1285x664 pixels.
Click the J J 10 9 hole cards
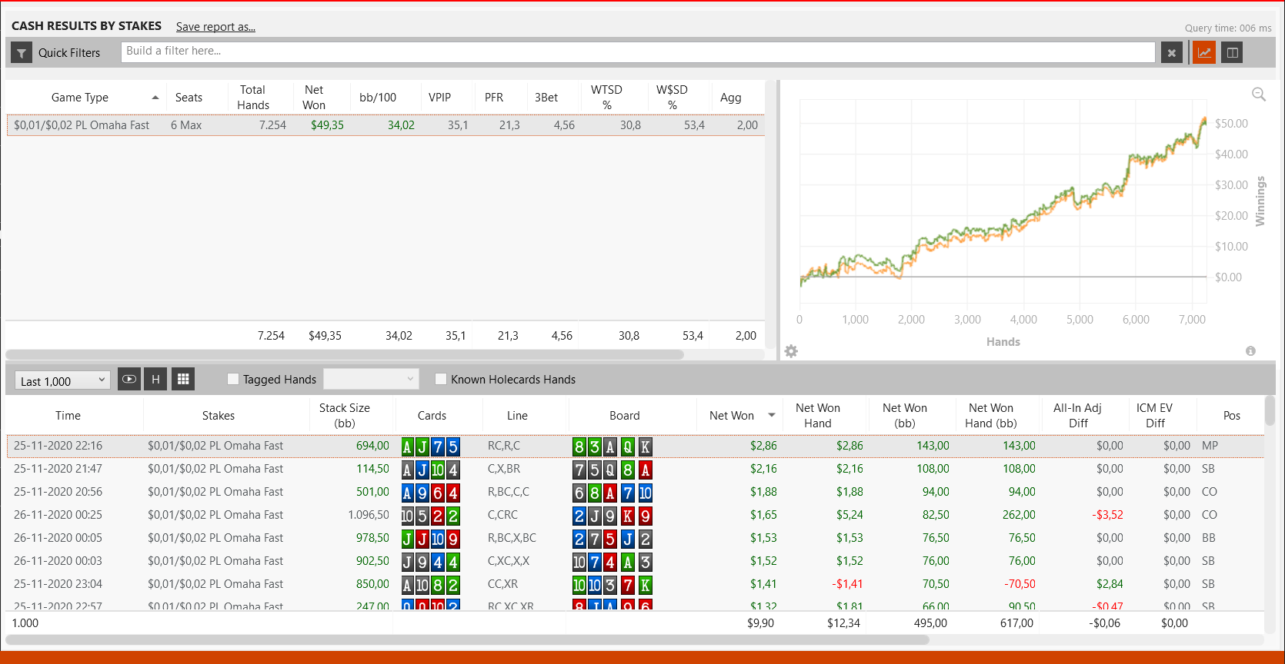431,539
